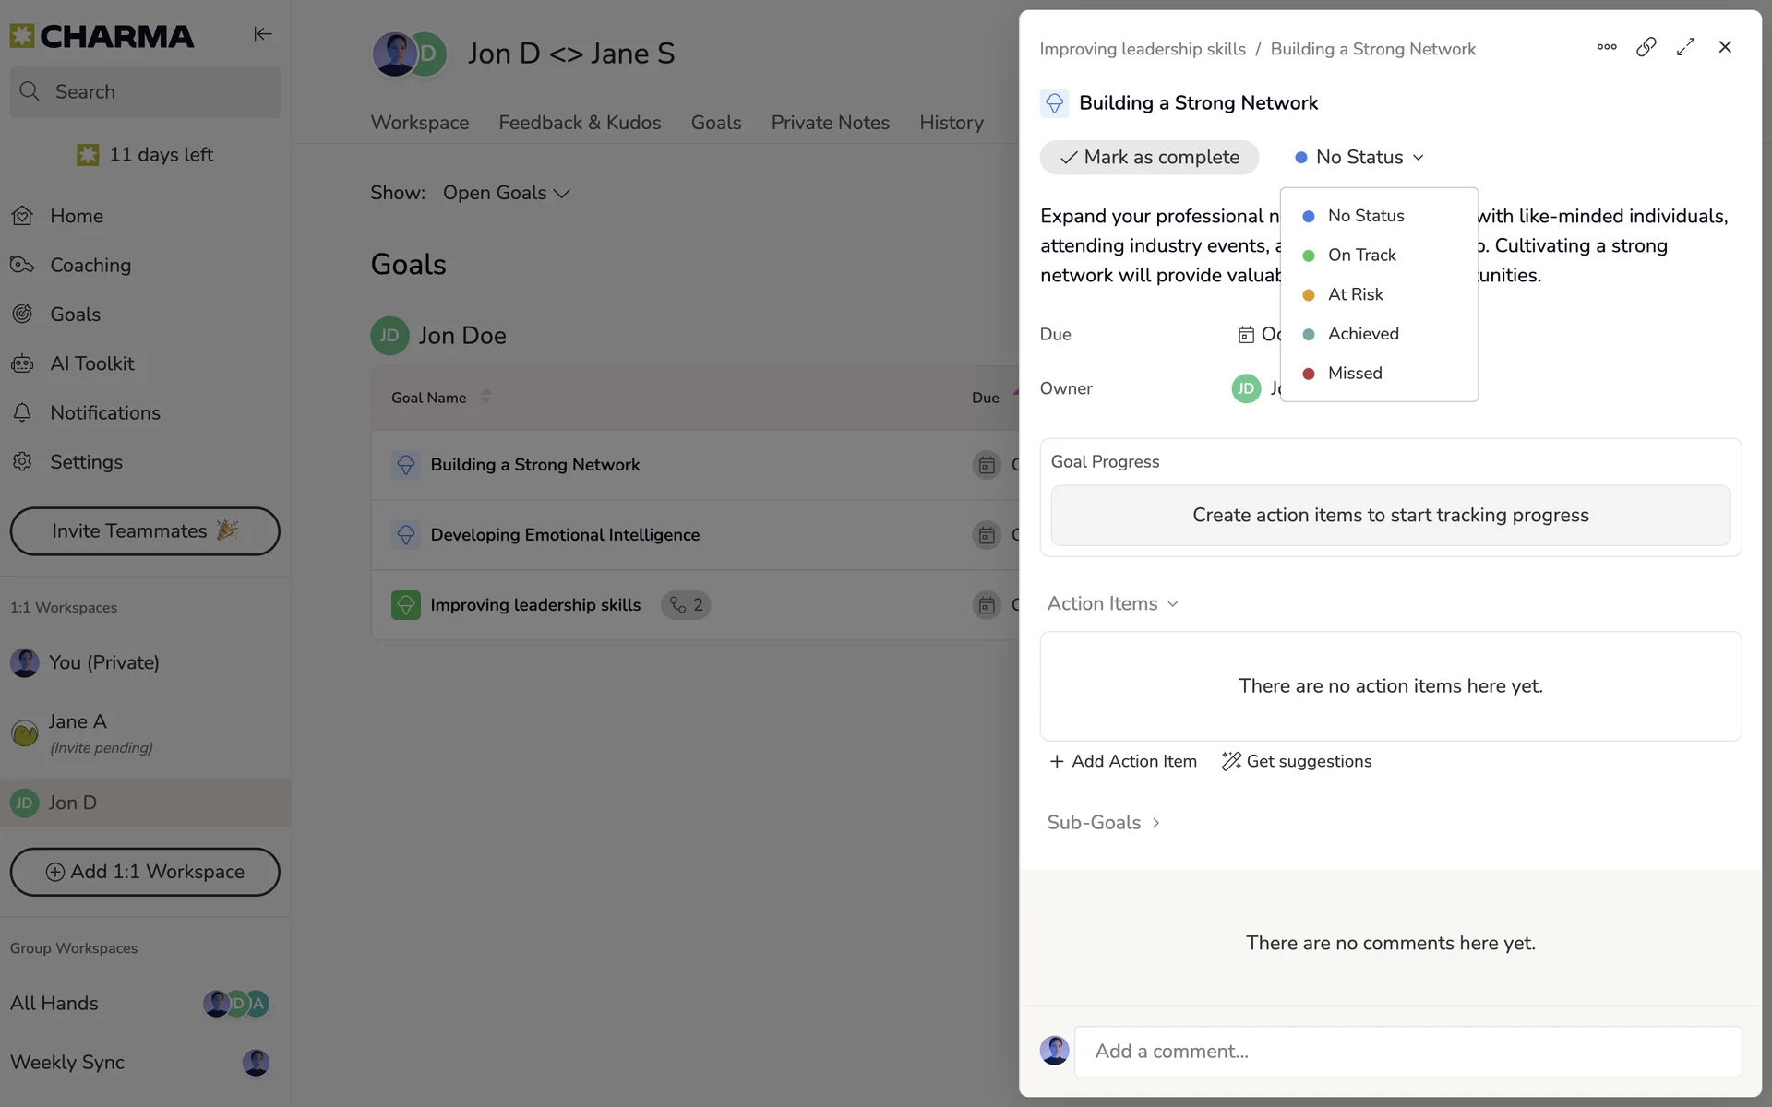Open Coaching section in sidebar

90,265
